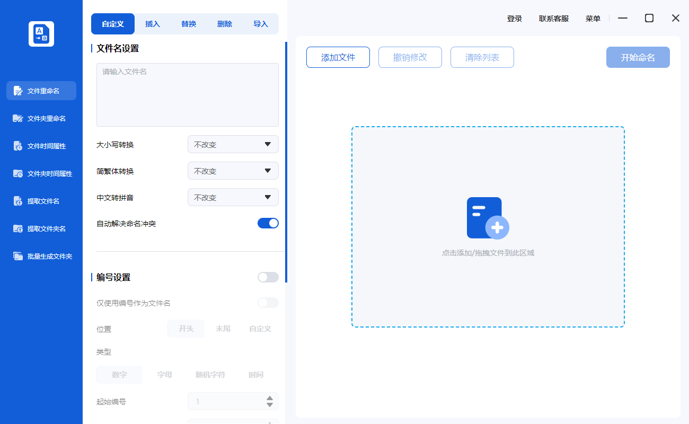
Task: Click the app logo at top left
Action: pos(41,33)
